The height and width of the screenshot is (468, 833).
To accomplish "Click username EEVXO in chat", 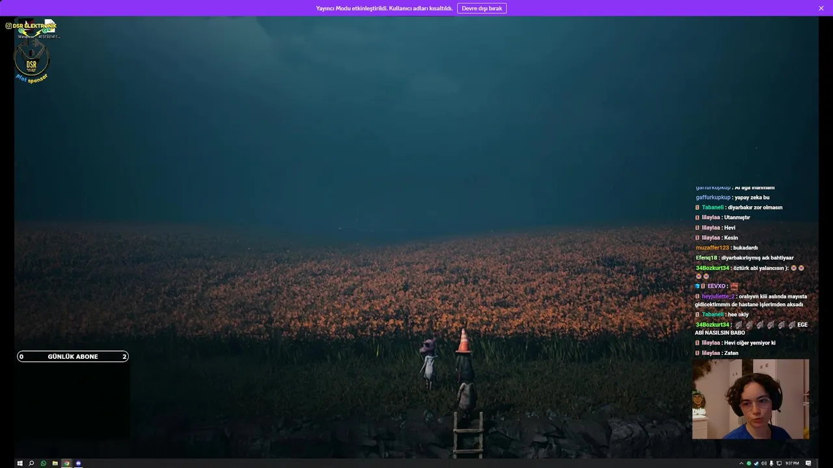I will (717, 286).
